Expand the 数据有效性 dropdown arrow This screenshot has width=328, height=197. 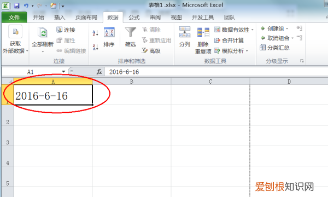click(x=253, y=30)
